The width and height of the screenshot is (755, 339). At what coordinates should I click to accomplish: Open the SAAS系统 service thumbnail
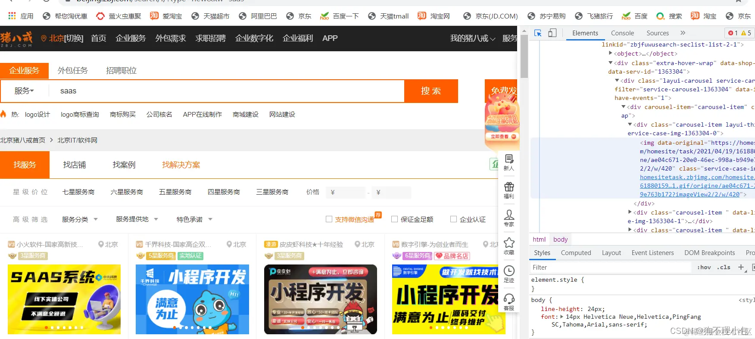coord(64,299)
